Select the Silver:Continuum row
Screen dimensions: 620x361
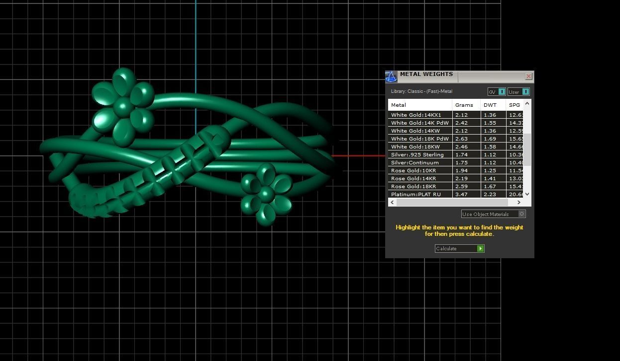(456, 162)
